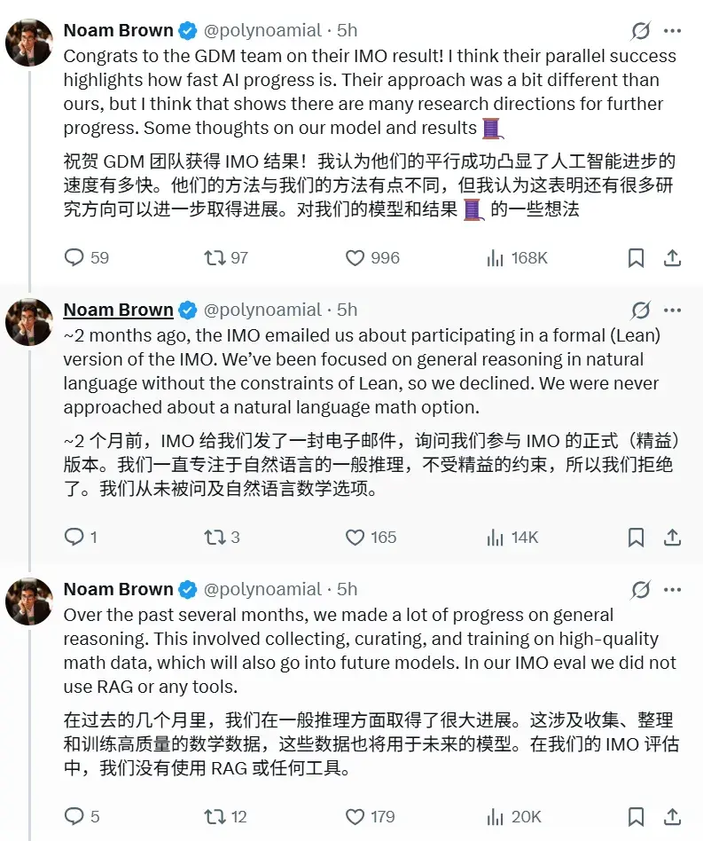Click the @polynoamial handle on the first tweet

click(x=261, y=29)
